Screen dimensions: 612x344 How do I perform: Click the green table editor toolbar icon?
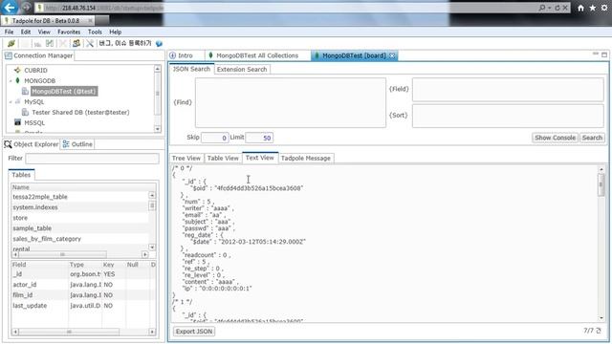[50, 43]
